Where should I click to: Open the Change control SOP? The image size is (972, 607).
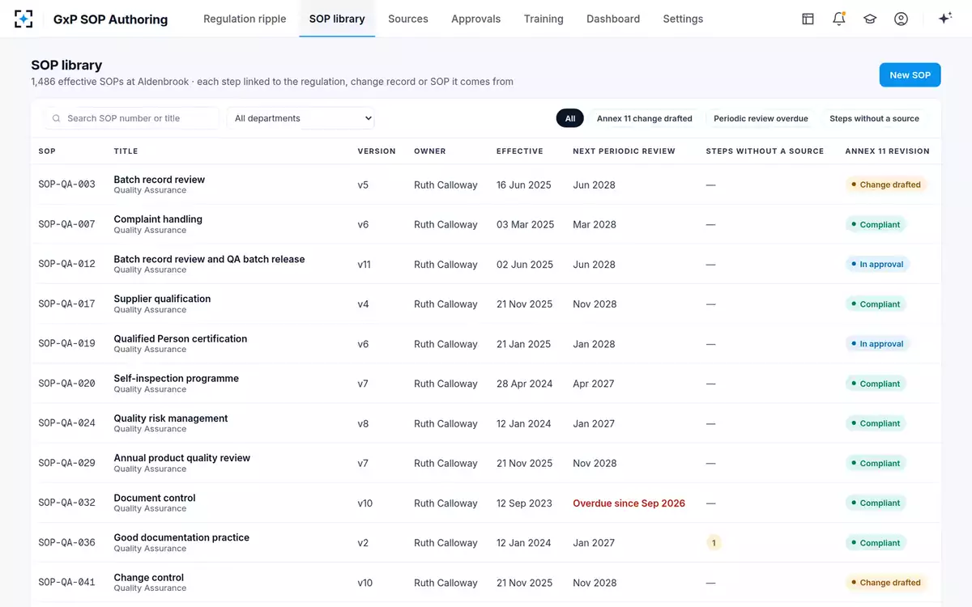pyautogui.click(x=149, y=578)
